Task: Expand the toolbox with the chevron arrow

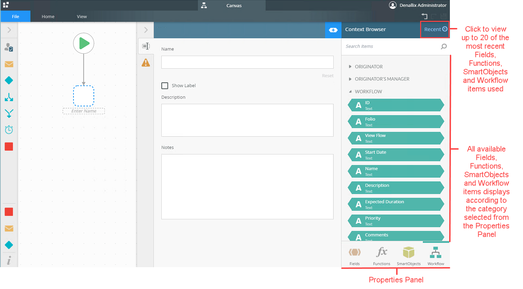Action: pos(9,30)
